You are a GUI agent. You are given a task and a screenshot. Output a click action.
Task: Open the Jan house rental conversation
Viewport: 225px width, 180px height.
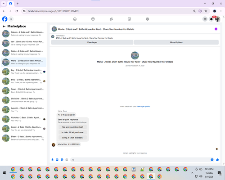[24, 43]
